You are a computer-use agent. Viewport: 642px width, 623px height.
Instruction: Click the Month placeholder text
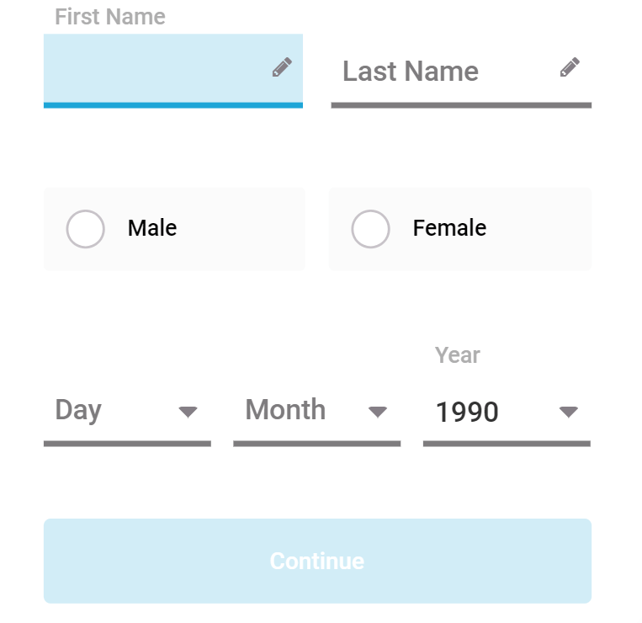click(x=285, y=410)
